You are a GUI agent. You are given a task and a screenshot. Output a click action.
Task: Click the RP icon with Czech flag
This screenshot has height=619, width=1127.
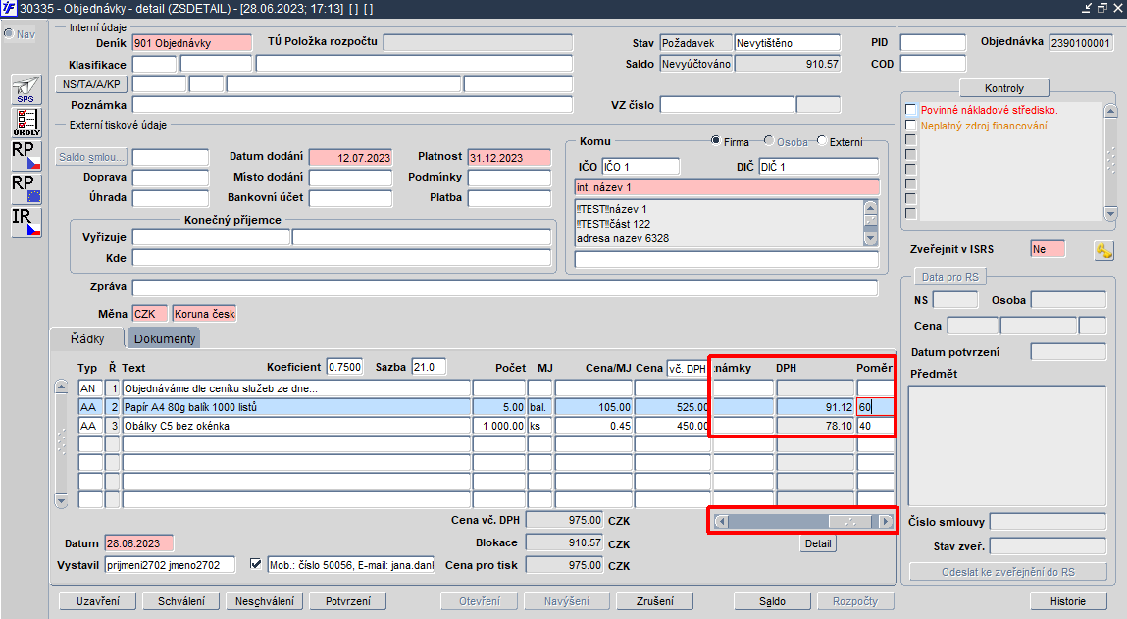pos(26,155)
